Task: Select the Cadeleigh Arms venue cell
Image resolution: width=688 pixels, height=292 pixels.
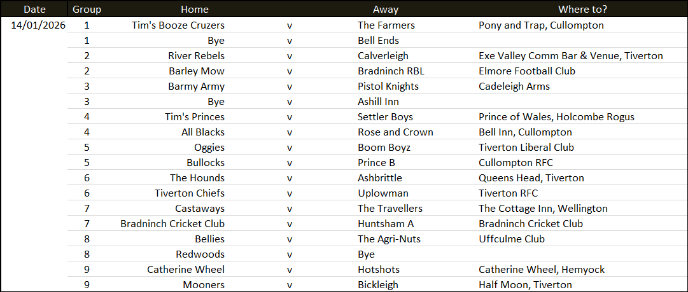Action: [x=514, y=87]
